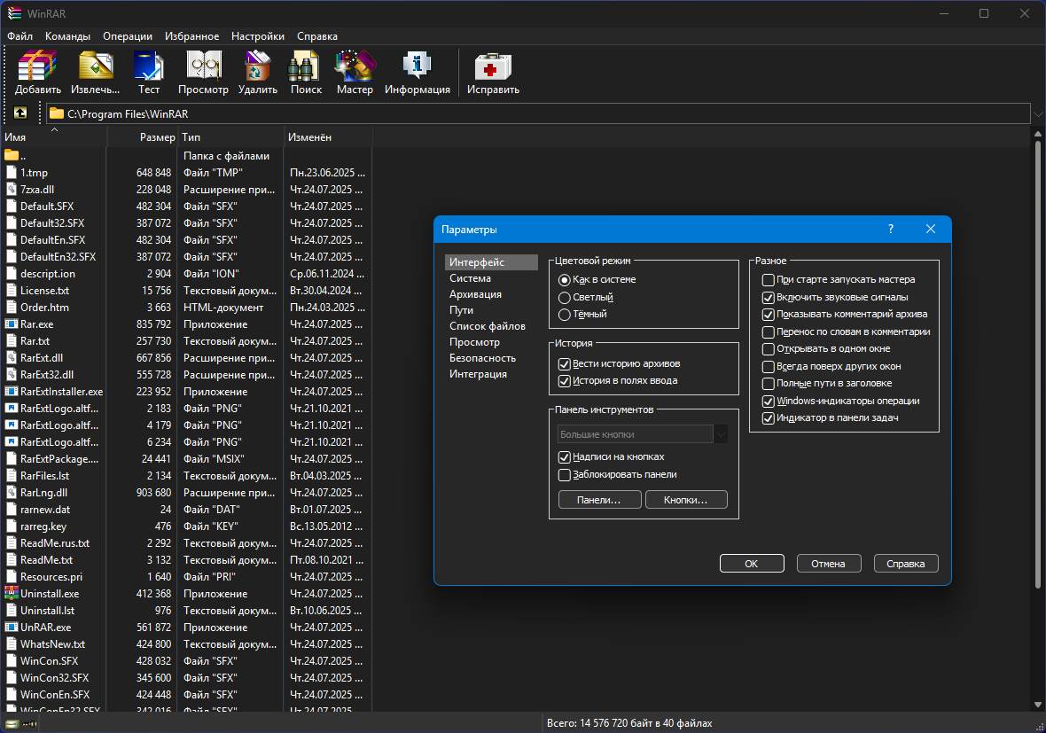
Task: Open the Команды menu
Action: click(67, 36)
